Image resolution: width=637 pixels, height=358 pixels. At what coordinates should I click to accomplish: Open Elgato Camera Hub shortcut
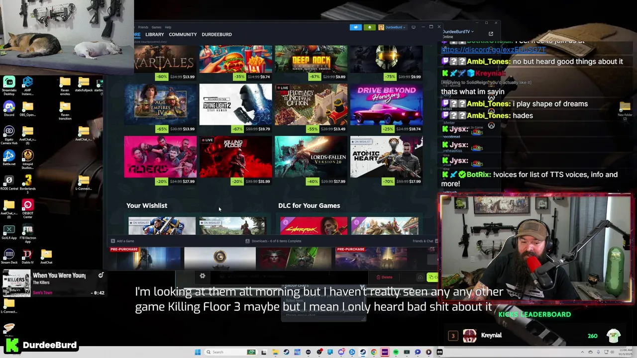pyautogui.click(x=9, y=136)
